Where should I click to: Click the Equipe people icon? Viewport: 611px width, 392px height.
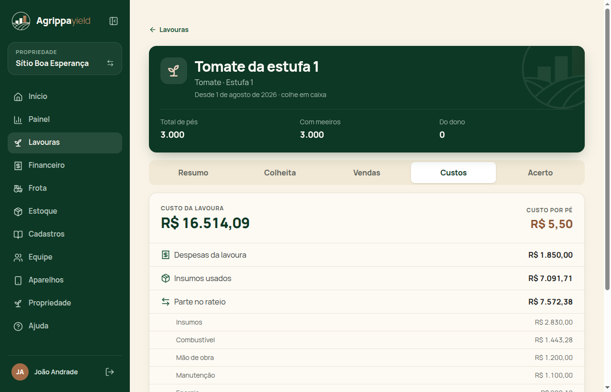point(18,257)
